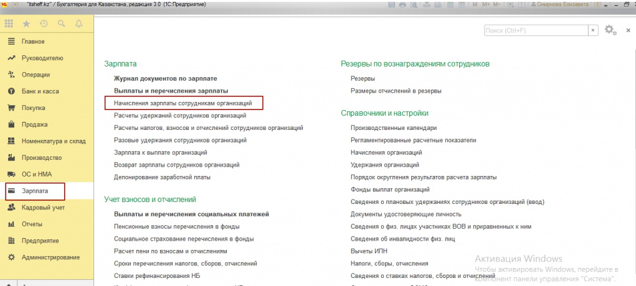The image size is (636, 286).
Task: Open Разовые удержания сотрудников организаций
Action: [180, 140]
